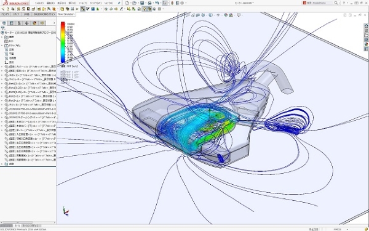Open the FeatureManager design tree tab icon
Screen dimensions: 369x231
(x=4, y=23)
